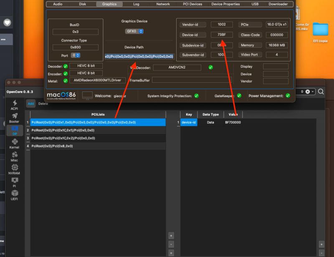
Task: Click the device-id key cell
Action: [189, 122]
